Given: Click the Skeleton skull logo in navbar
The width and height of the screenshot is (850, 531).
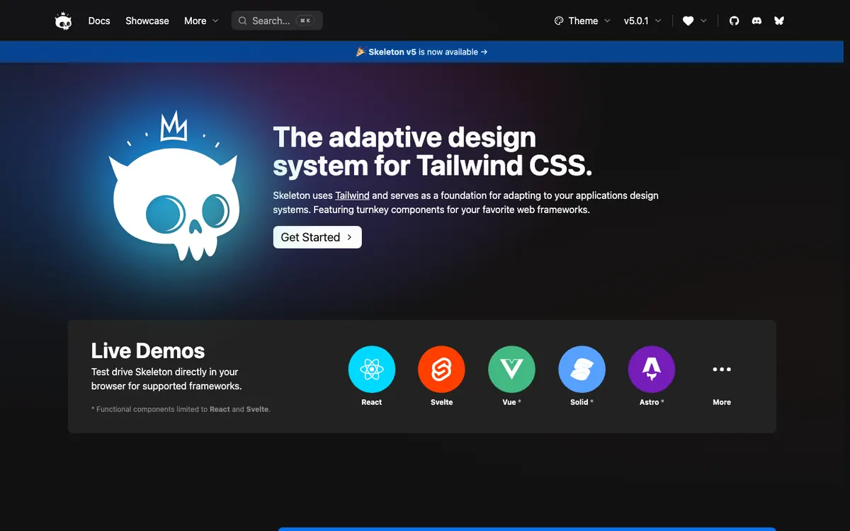Looking at the screenshot, I should coord(64,21).
